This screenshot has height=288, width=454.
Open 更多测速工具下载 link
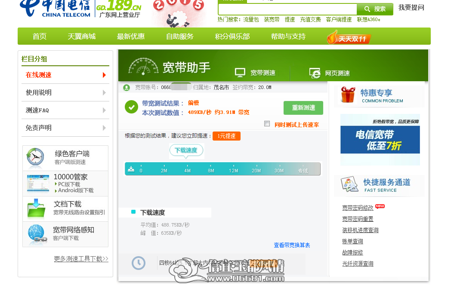pyautogui.click(x=81, y=259)
